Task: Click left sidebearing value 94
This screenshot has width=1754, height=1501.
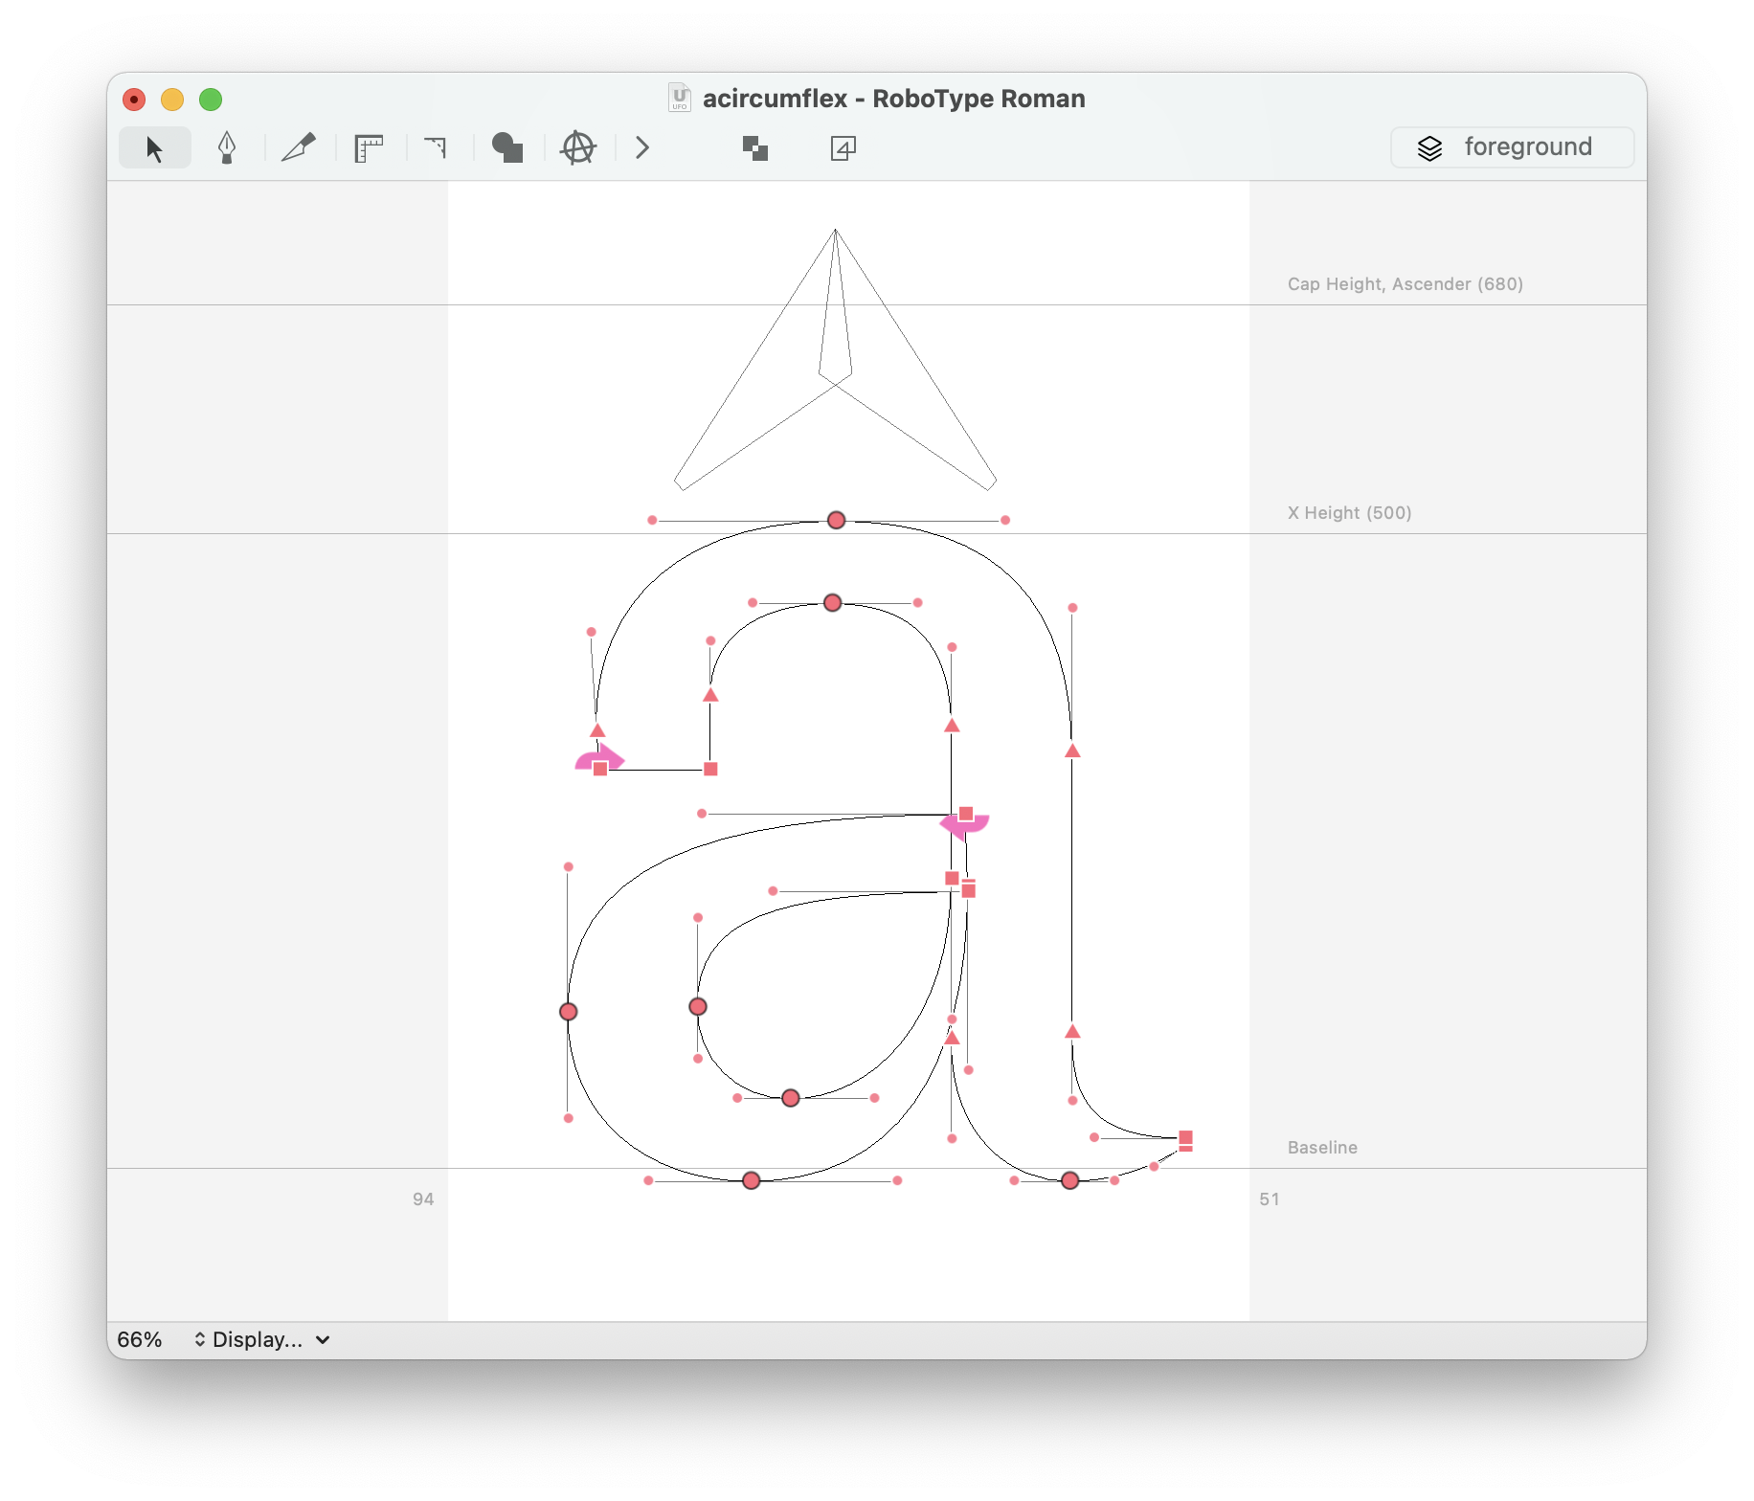Action: click(x=423, y=1199)
